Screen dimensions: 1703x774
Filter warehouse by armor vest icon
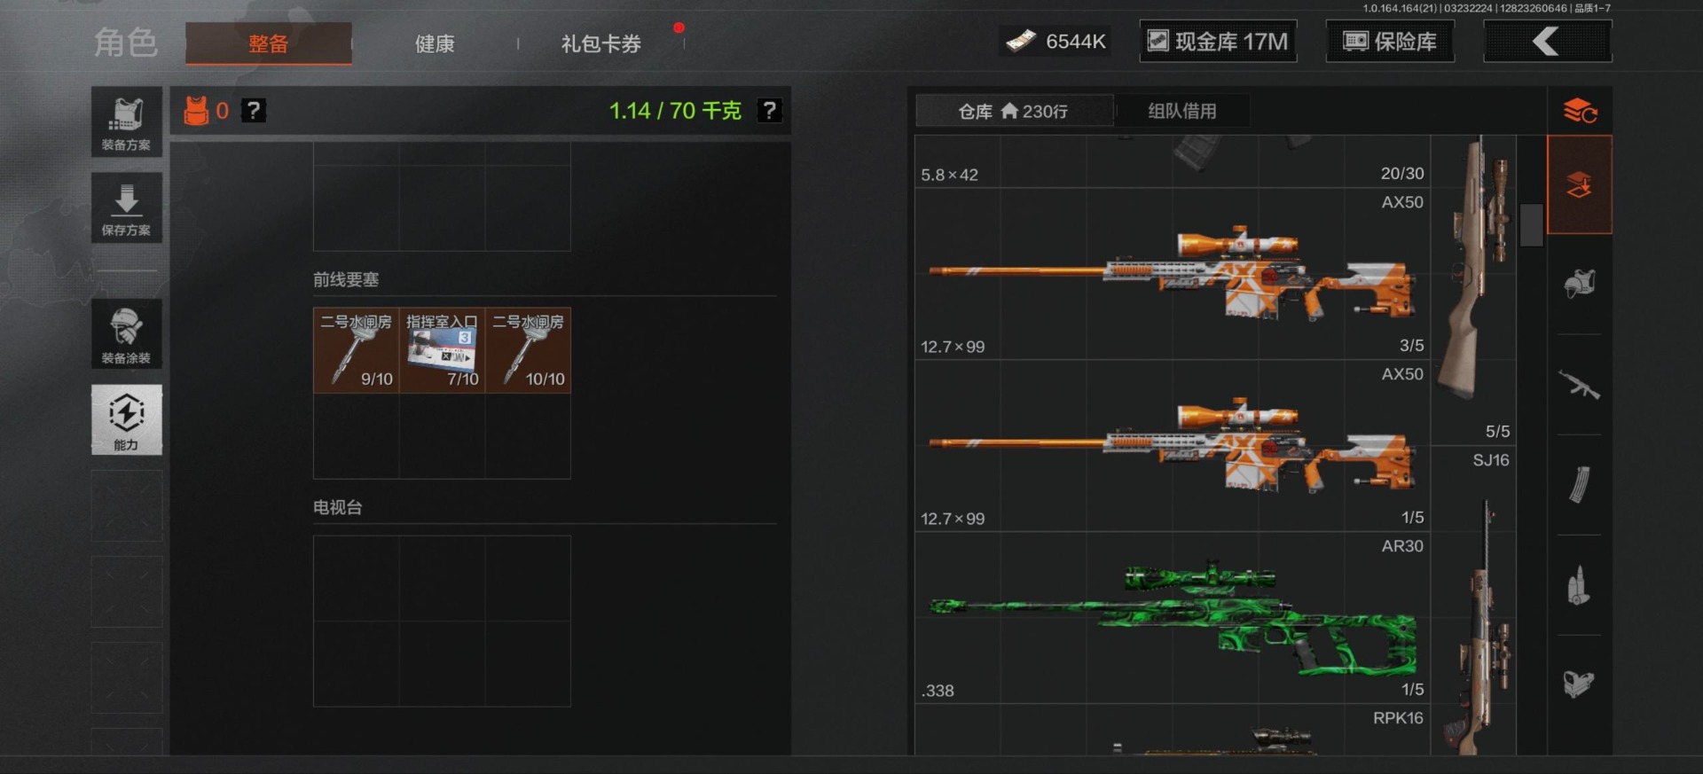pyautogui.click(x=1579, y=284)
